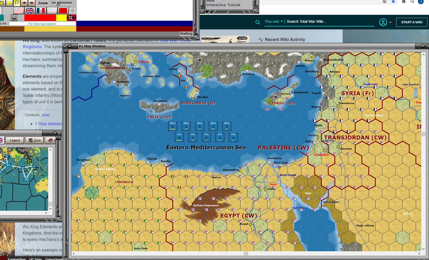The width and height of the screenshot is (429, 260).
Task: Click the British flag in the overview window
Action: point(1,140)
